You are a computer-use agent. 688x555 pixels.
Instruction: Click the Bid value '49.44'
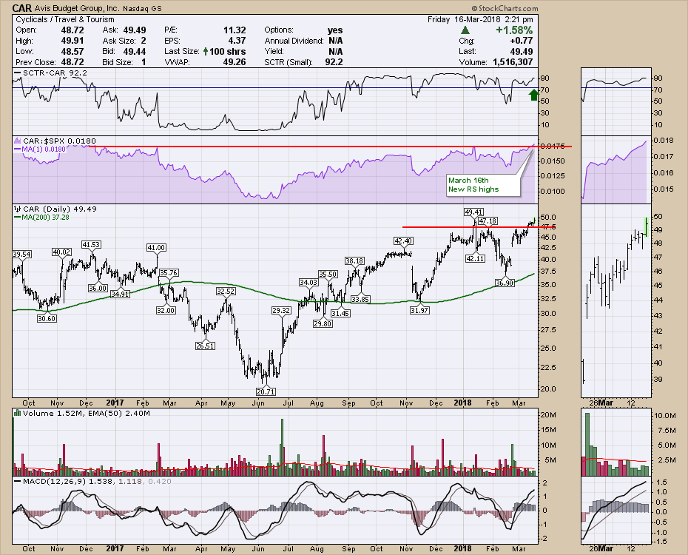[x=135, y=51]
